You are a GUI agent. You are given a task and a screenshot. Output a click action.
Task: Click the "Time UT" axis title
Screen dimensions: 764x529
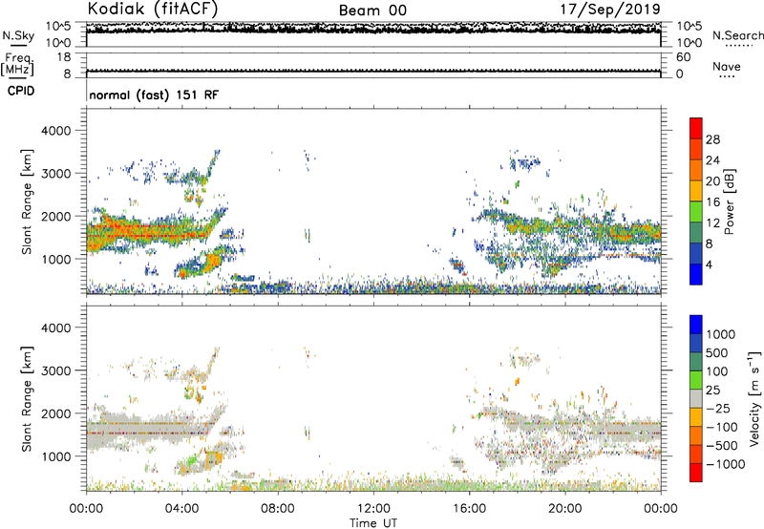tap(373, 523)
